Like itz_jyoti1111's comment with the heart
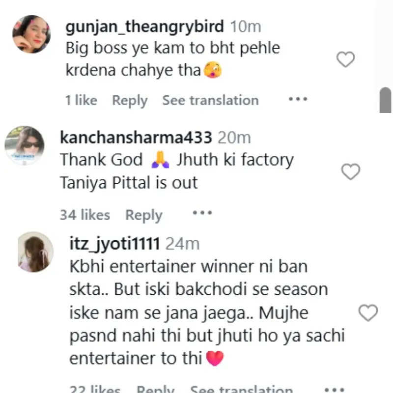 click(x=368, y=313)
